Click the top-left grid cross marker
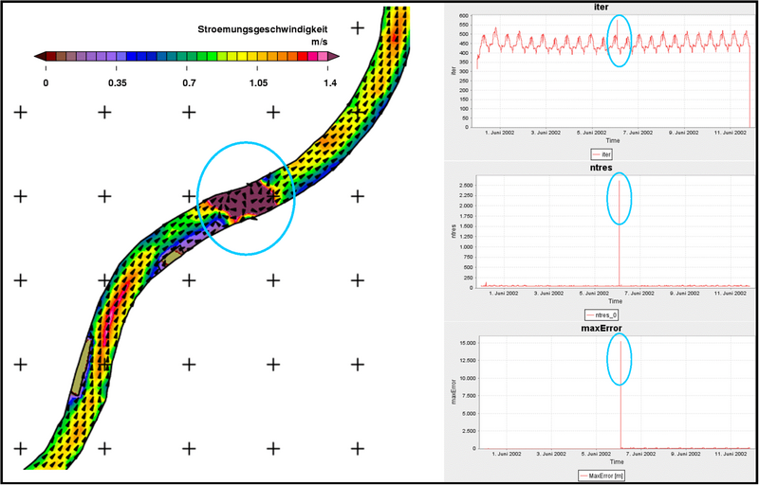Screen dimensions: 759x485 (21, 112)
